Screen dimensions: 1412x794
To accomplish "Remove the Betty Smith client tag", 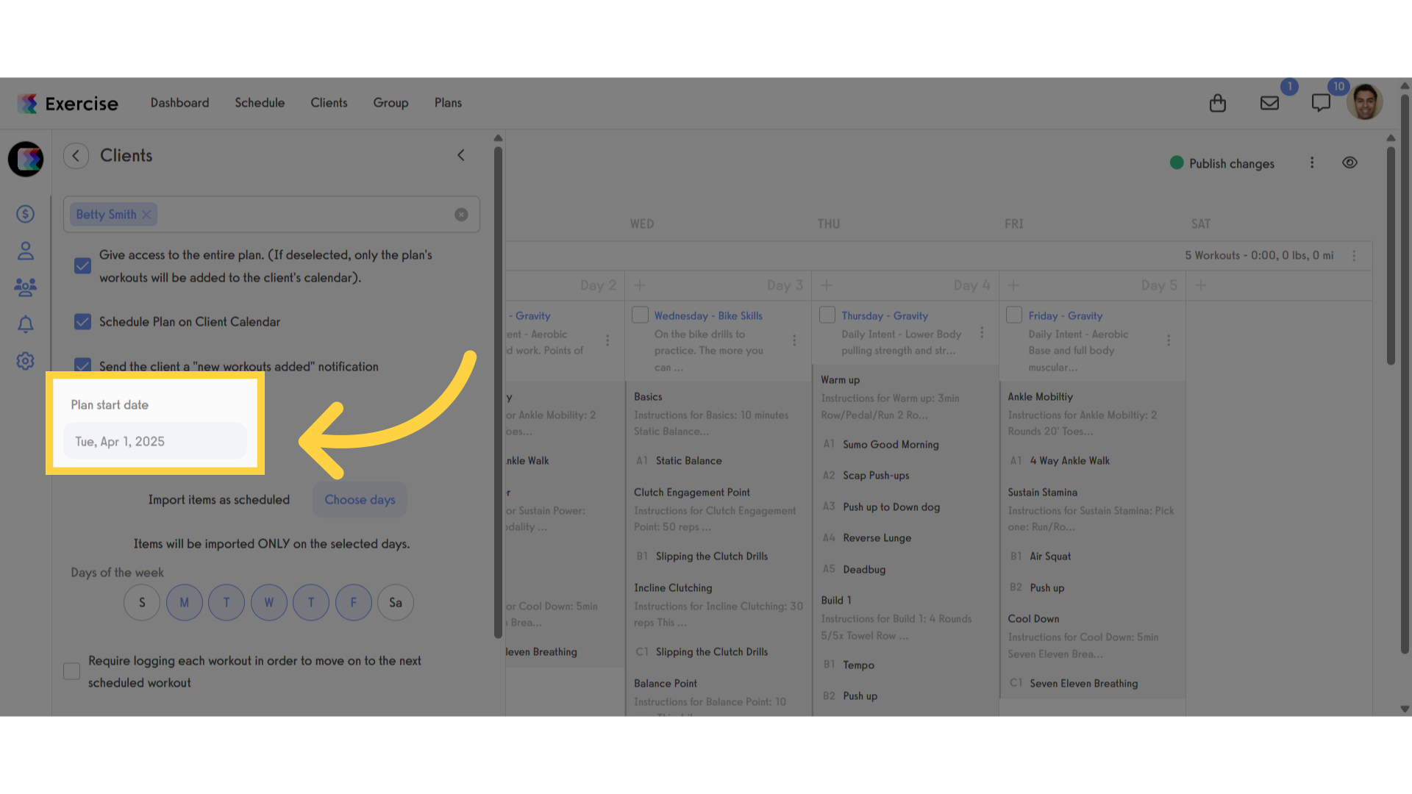I will (x=146, y=215).
